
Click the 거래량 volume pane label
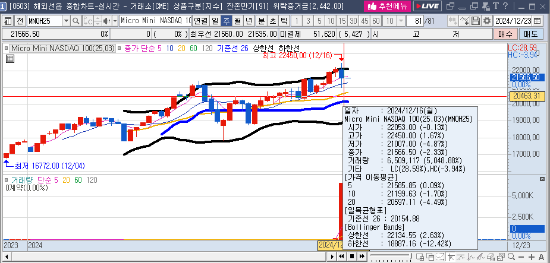[x=22, y=180]
